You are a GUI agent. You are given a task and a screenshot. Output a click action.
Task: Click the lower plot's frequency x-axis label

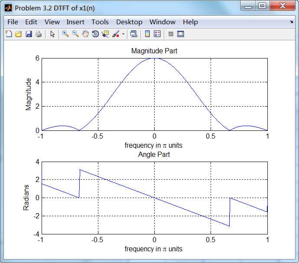(x=153, y=249)
